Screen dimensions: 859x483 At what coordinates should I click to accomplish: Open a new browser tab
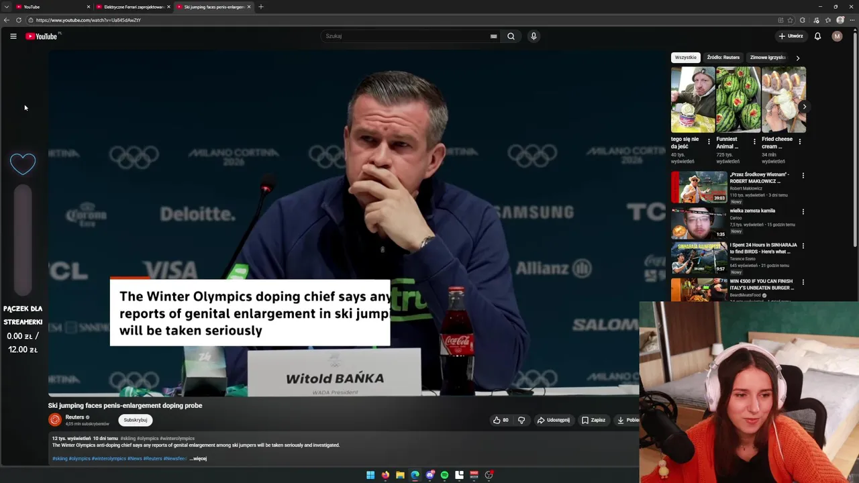(261, 7)
